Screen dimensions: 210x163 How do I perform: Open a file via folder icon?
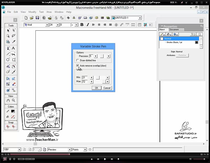[x=31, y=18]
